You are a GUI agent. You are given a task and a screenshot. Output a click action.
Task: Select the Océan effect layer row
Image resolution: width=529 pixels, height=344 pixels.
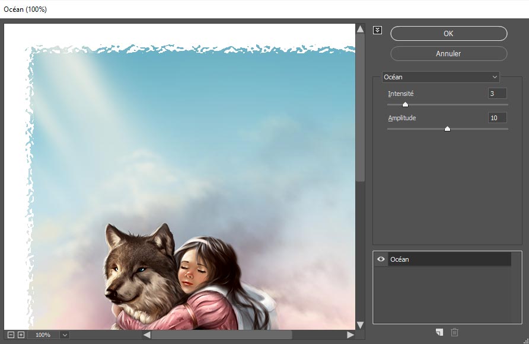(x=450, y=259)
